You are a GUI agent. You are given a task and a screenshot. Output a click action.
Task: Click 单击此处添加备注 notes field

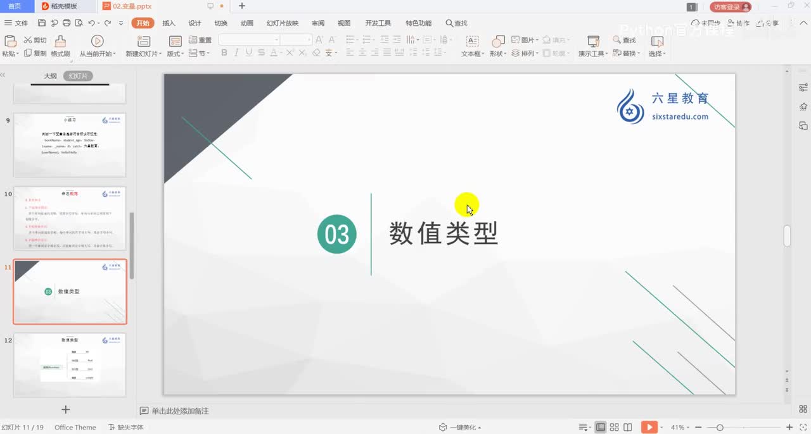pos(180,411)
